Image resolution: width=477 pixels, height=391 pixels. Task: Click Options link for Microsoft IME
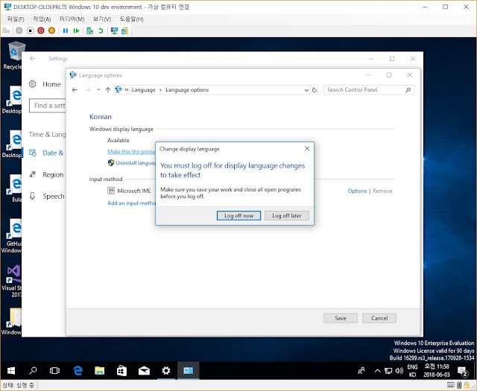click(x=357, y=191)
